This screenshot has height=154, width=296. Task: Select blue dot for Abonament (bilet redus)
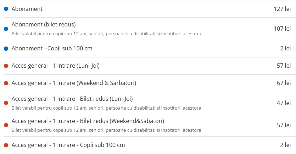[x=6, y=29]
